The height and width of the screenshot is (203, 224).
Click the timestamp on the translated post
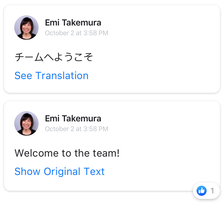point(76,129)
